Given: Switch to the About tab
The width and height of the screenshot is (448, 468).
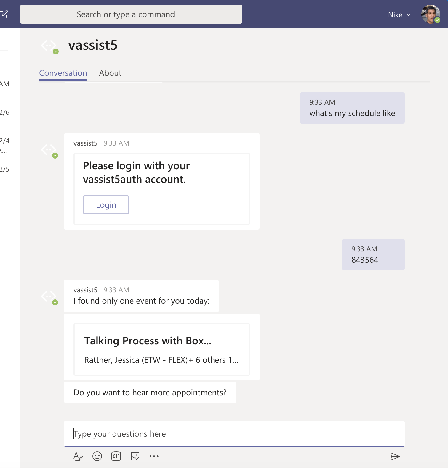Looking at the screenshot, I should pyautogui.click(x=110, y=73).
